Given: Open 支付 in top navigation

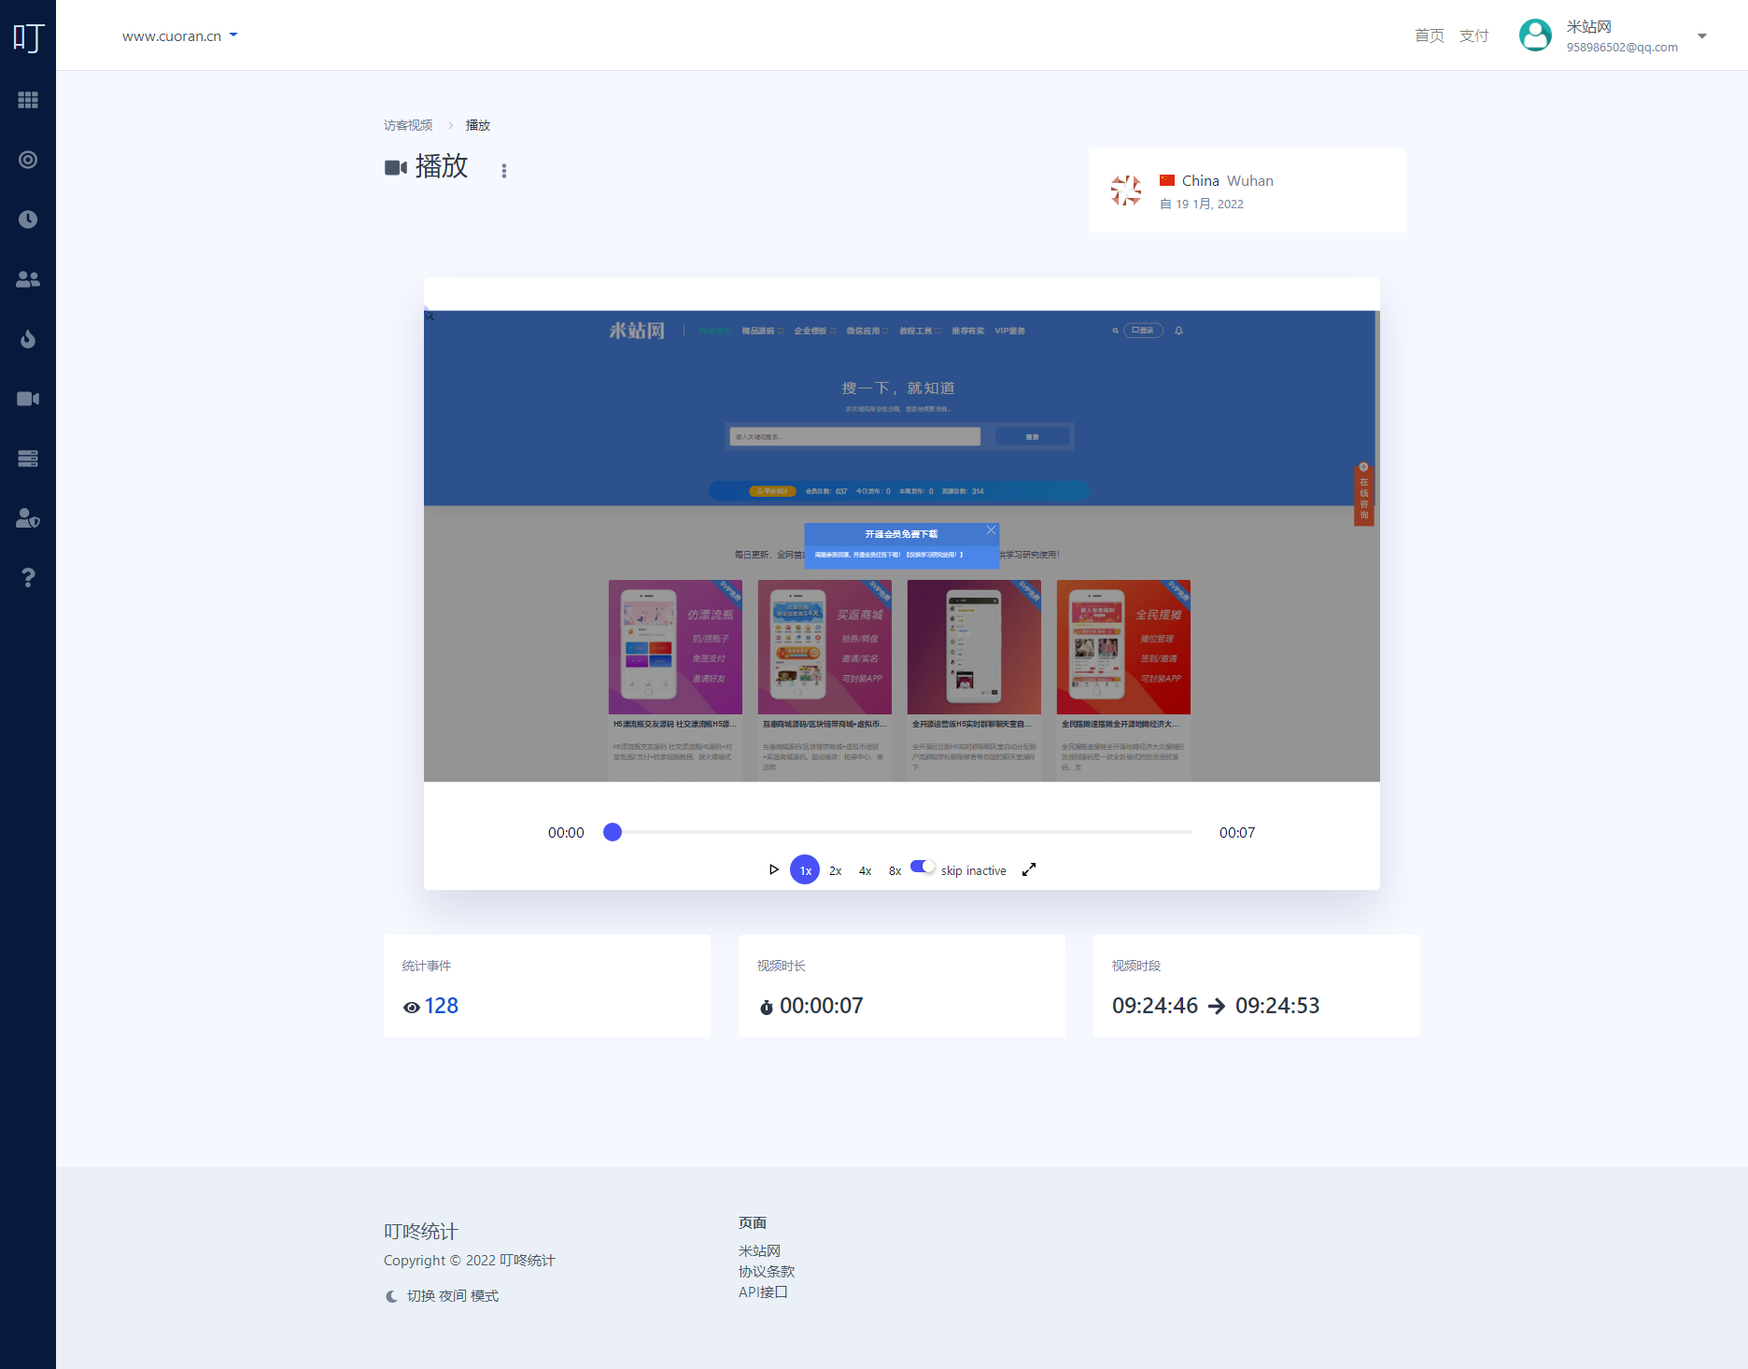Looking at the screenshot, I should pyautogui.click(x=1473, y=35).
